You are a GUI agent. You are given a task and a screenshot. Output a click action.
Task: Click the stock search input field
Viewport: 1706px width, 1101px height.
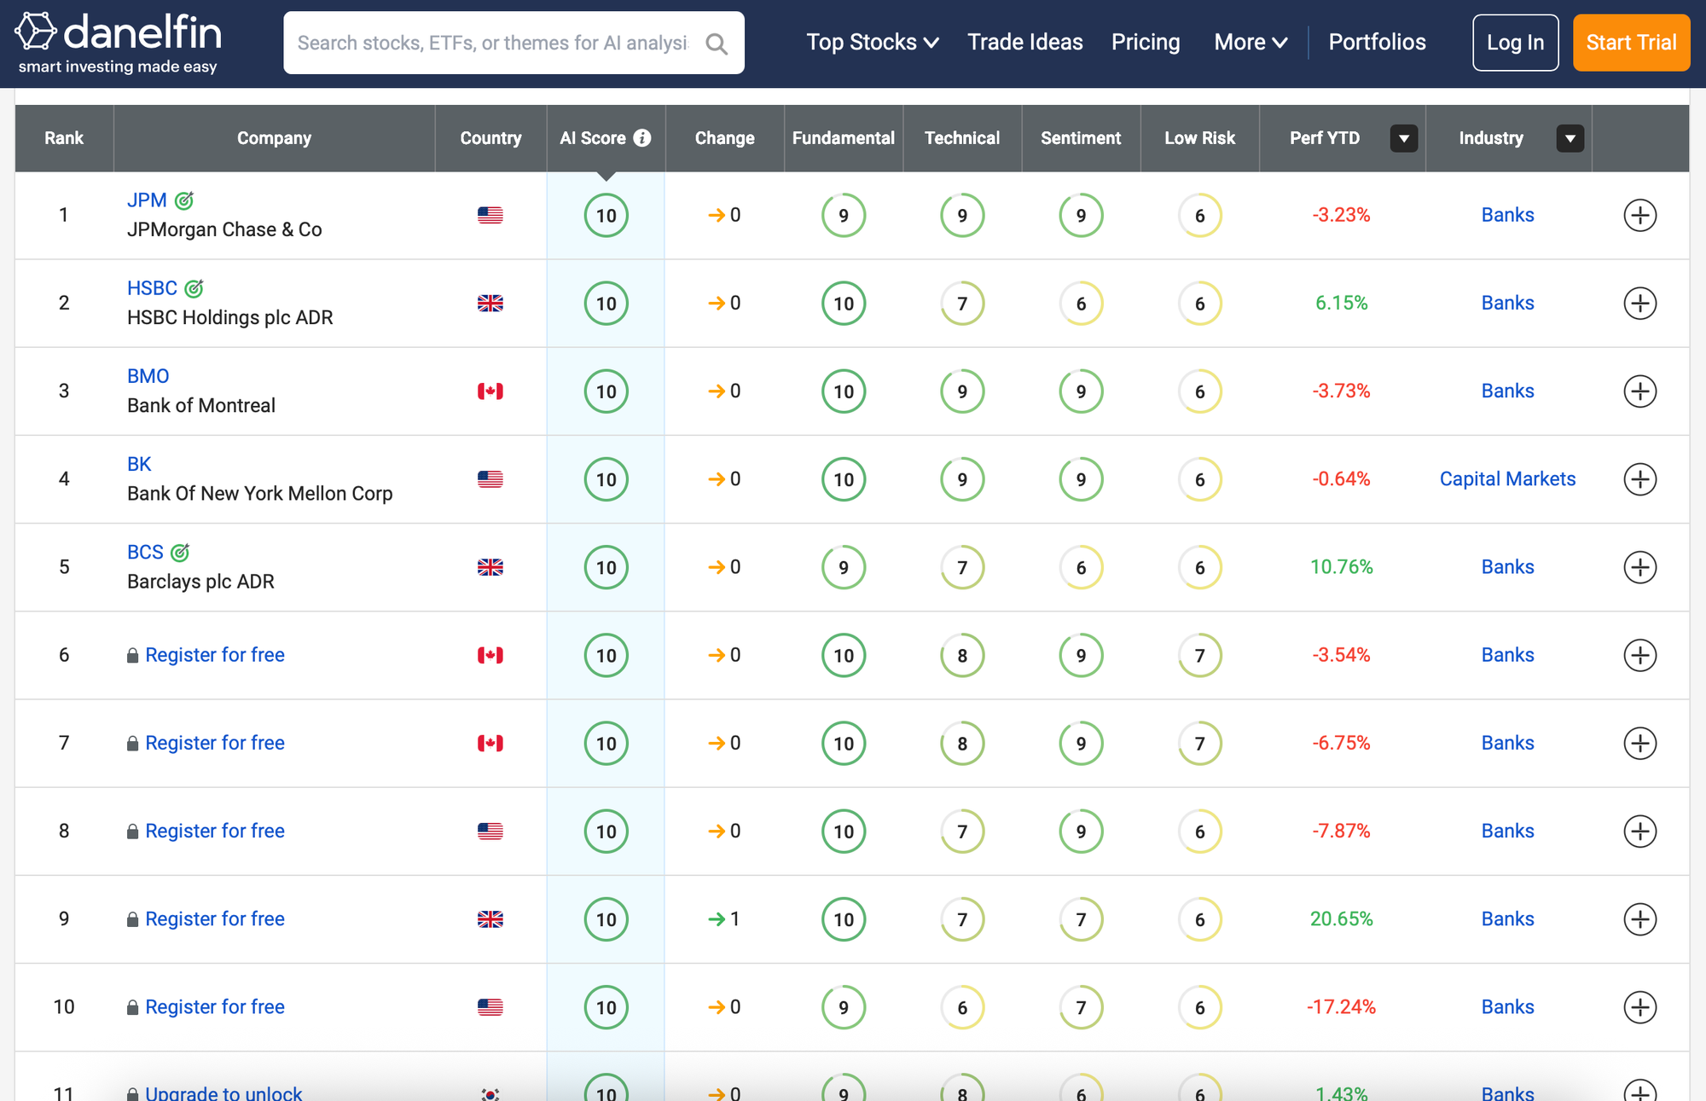(x=492, y=43)
